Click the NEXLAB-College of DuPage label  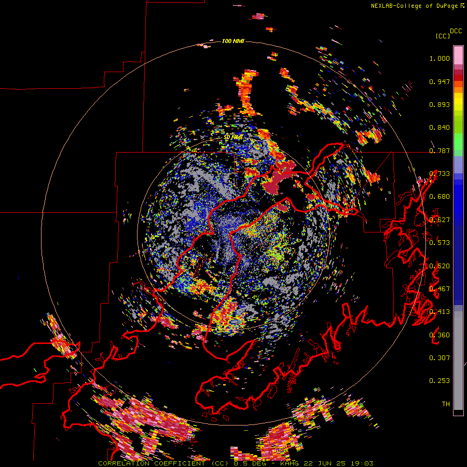(414, 6)
